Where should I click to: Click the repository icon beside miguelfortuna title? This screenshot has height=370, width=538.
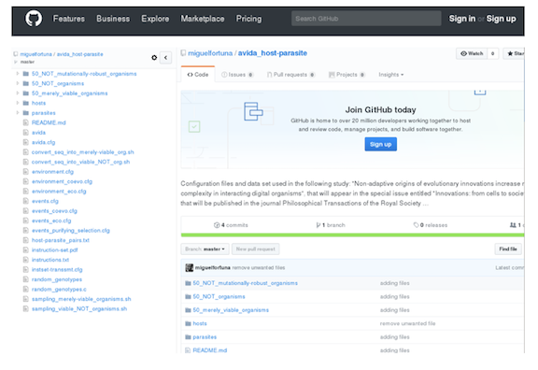click(184, 53)
